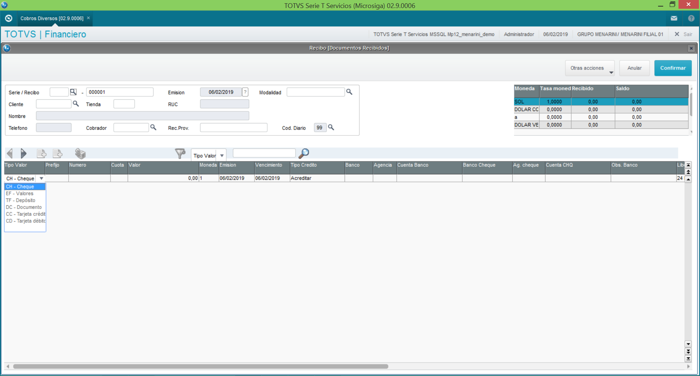
Task: Open Cod. Diario search magnifier
Action: [331, 127]
